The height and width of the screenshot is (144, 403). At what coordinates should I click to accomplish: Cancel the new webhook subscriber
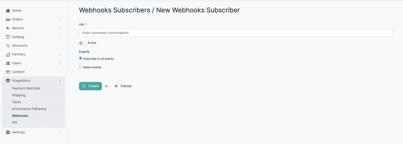pyautogui.click(x=123, y=86)
